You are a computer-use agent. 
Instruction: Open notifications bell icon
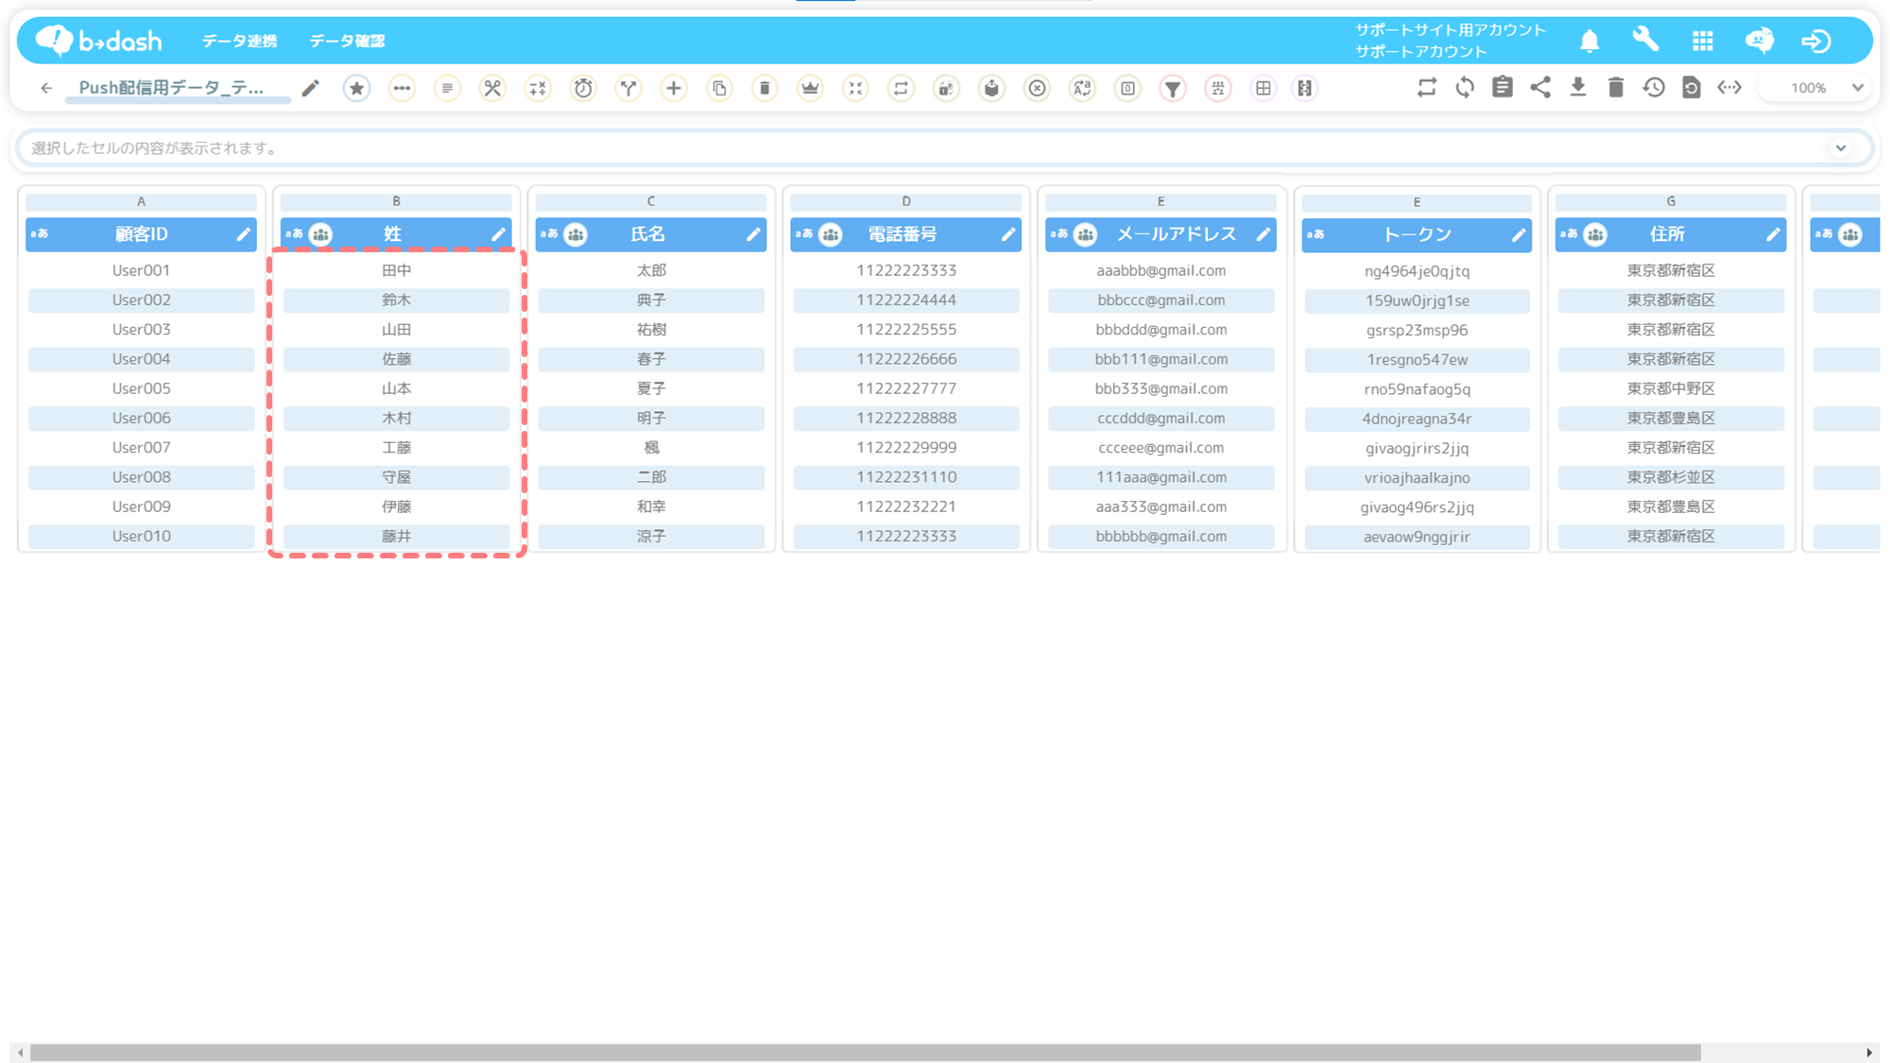1589,41
